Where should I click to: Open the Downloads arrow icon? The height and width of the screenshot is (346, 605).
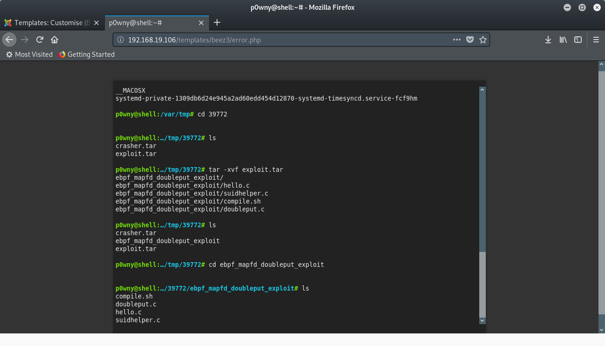[548, 40]
